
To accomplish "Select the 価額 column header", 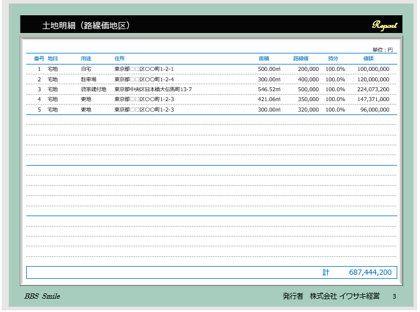I will tap(368, 59).
